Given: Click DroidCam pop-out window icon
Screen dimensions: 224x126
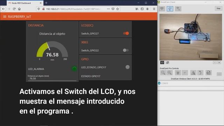Looking at the screenshot, I should pyautogui.click(x=167, y=63).
